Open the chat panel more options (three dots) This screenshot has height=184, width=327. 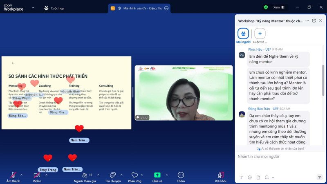pos(307,21)
